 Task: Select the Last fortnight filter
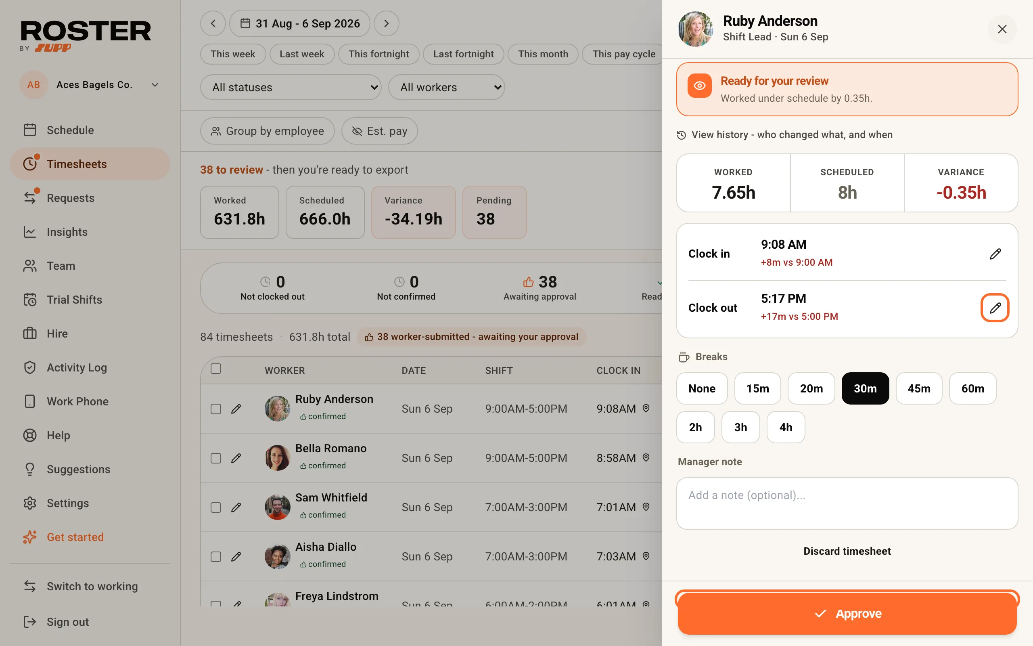[463, 54]
